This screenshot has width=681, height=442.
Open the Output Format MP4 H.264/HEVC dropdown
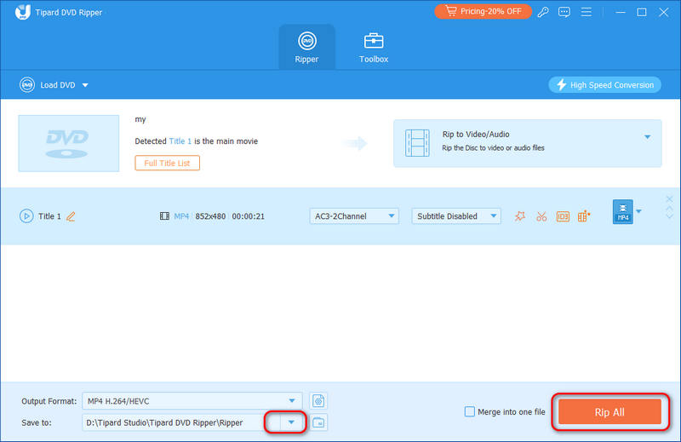click(x=192, y=401)
